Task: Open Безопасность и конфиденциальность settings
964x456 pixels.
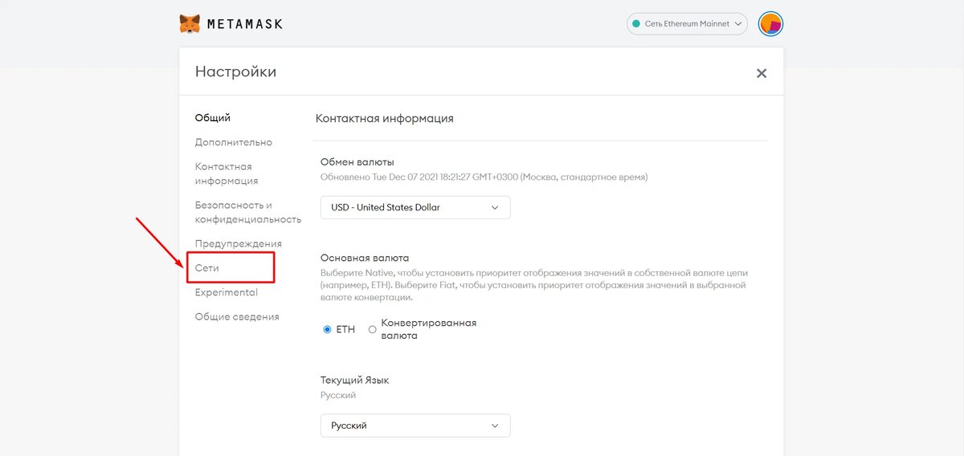Action: tap(248, 212)
